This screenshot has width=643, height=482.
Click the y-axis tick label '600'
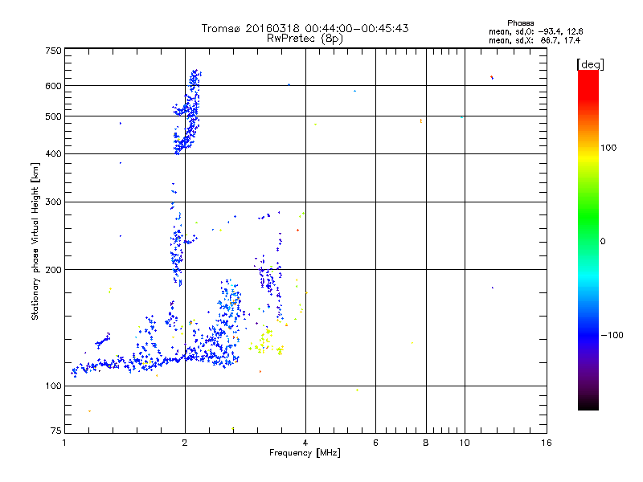(x=53, y=86)
